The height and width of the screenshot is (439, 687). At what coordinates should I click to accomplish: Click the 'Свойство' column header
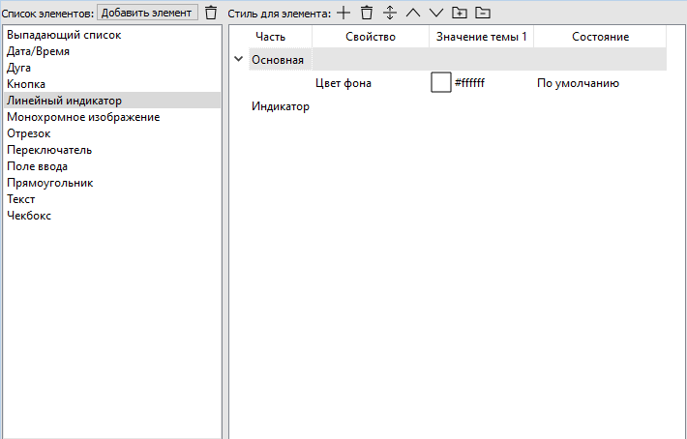coord(371,37)
